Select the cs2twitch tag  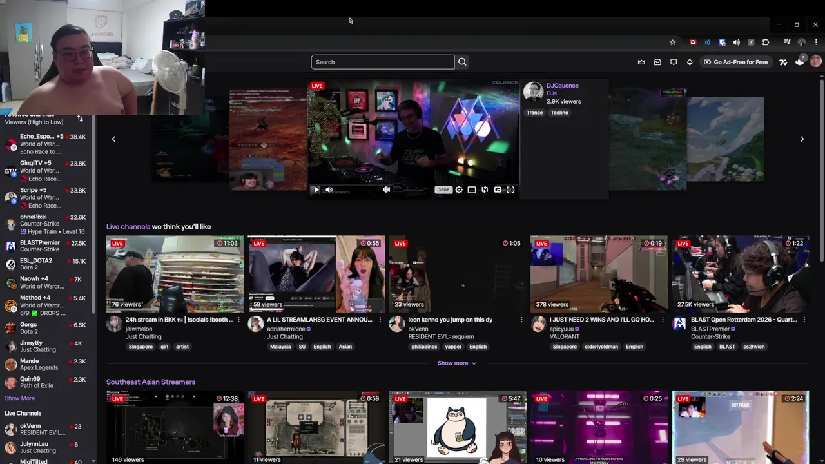click(x=753, y=347)
